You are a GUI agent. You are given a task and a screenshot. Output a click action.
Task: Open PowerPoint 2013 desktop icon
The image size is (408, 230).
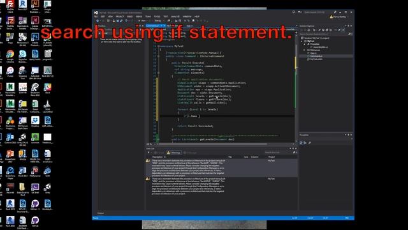(10, 157)
